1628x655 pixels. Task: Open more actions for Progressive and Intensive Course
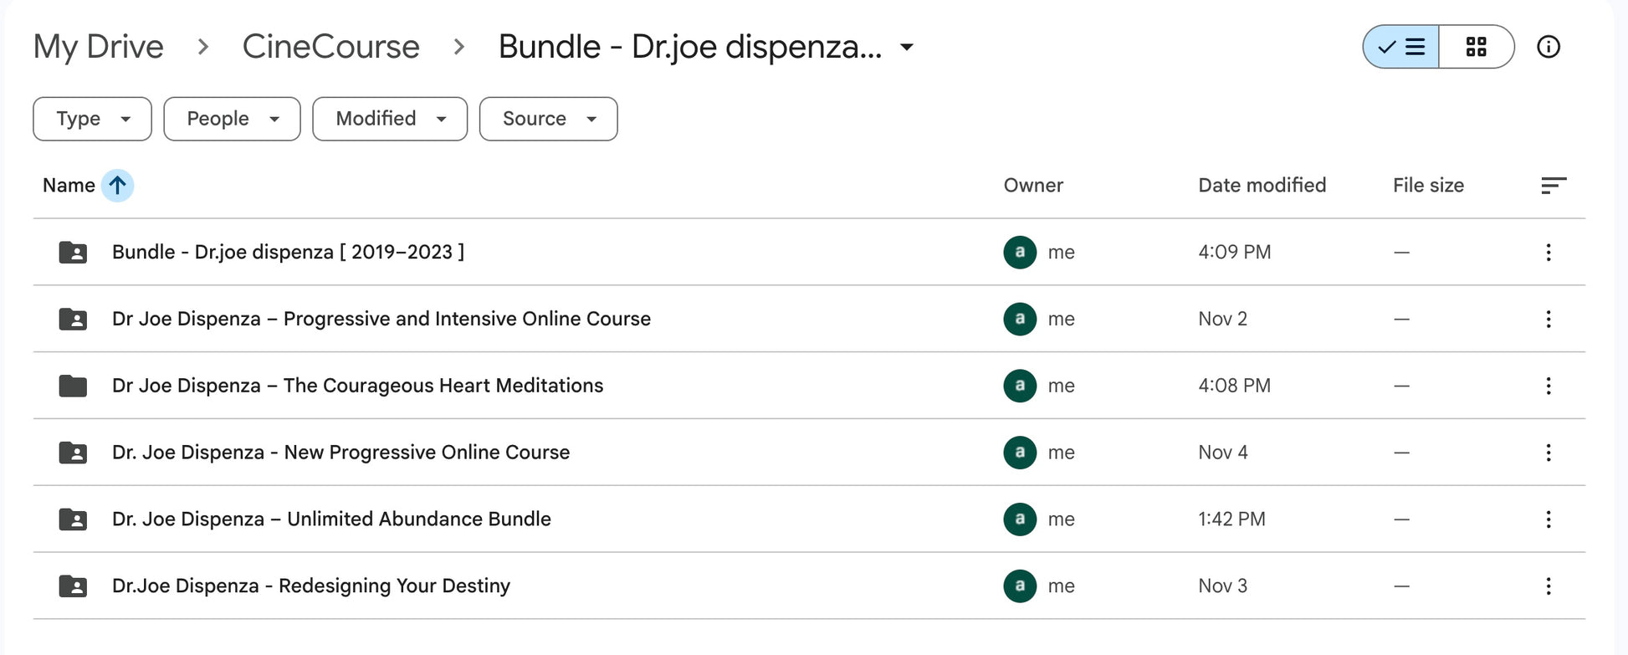pos(1548,319)
